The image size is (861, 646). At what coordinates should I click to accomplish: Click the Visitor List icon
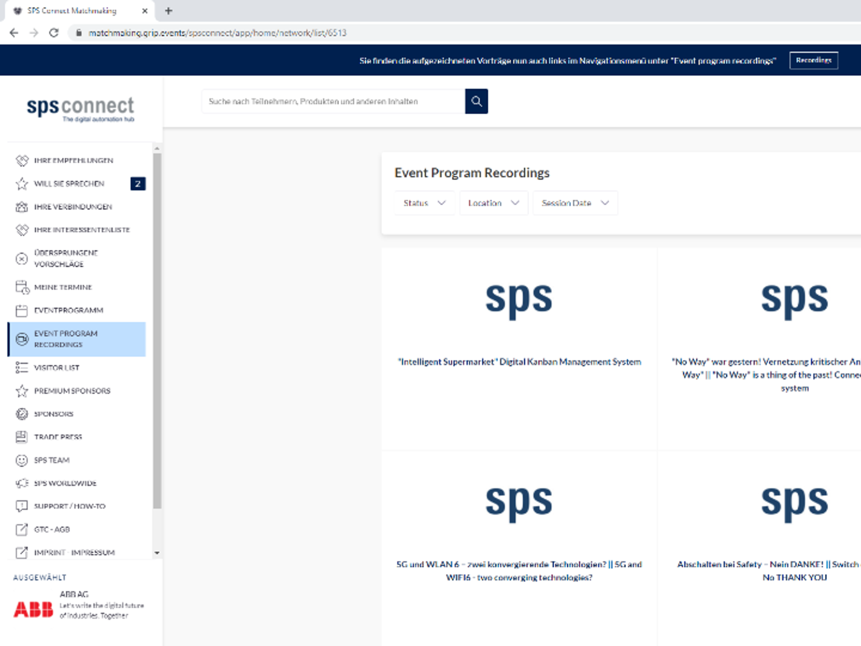point(22,367)
